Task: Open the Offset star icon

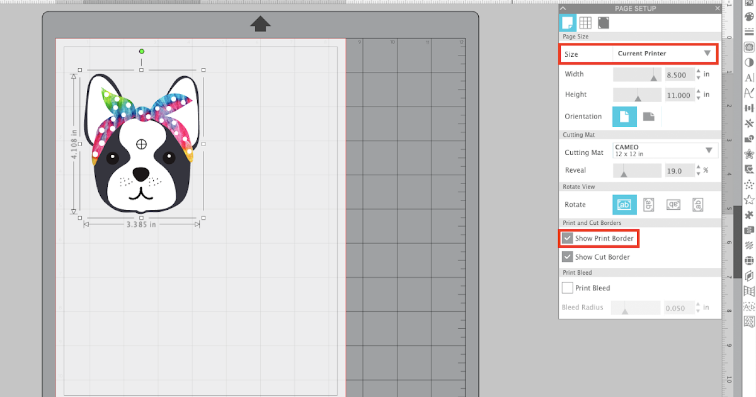Action: pos(749,154)
